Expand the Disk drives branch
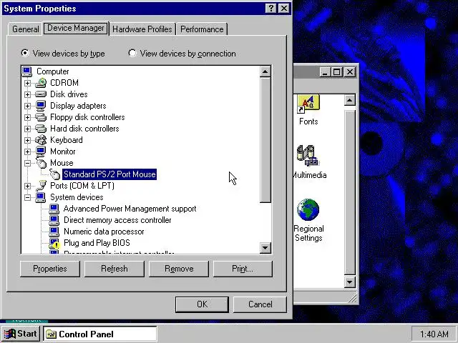 (27, 94)
